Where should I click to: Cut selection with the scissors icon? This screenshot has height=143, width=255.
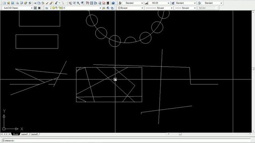(35, 3)
